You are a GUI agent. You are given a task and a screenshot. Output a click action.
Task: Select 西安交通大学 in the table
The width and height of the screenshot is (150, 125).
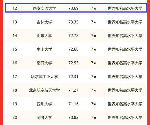(x=44, y=8)
